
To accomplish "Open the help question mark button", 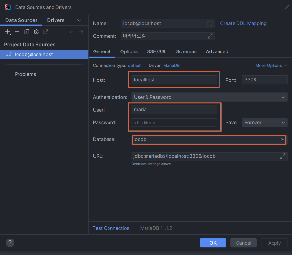I will click(10, 243).
